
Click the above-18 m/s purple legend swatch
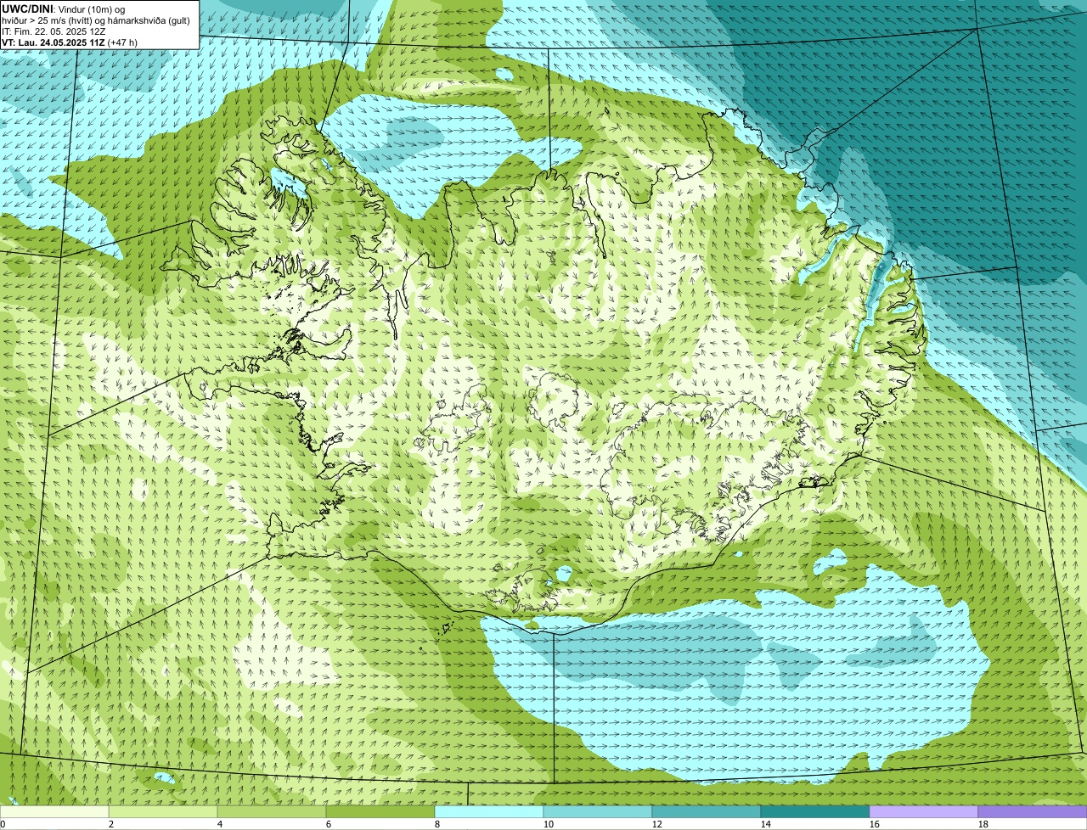pyautogui.click(x=1033, y=812)
